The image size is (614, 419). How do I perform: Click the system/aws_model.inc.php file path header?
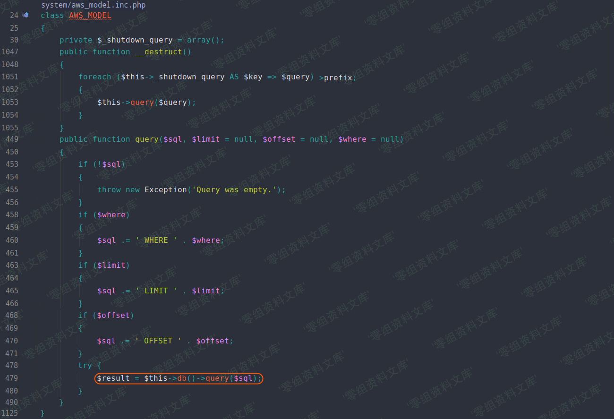coord(93,5)
